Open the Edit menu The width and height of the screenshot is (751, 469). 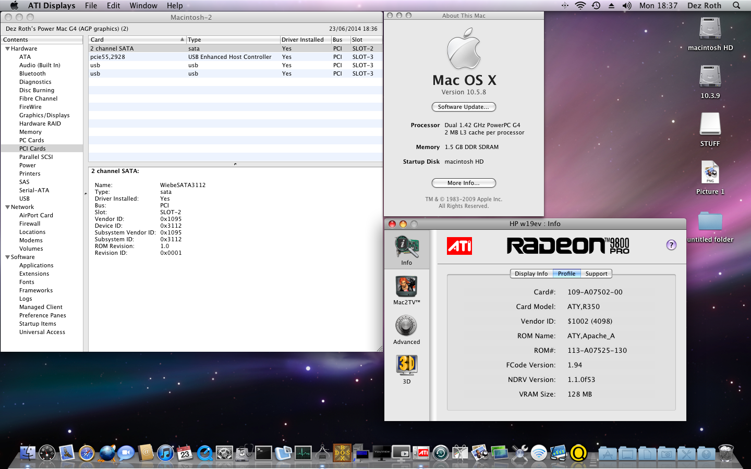tap(113, 6)
